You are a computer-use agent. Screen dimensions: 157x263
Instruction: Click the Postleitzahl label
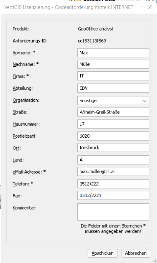click(24, 136)
